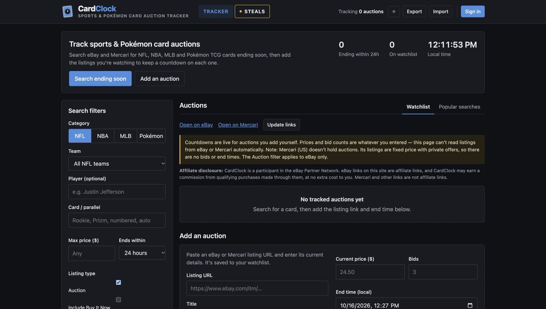Show the Watchlist tab
This screenshot has height=309, width=546.
[418, 107]
